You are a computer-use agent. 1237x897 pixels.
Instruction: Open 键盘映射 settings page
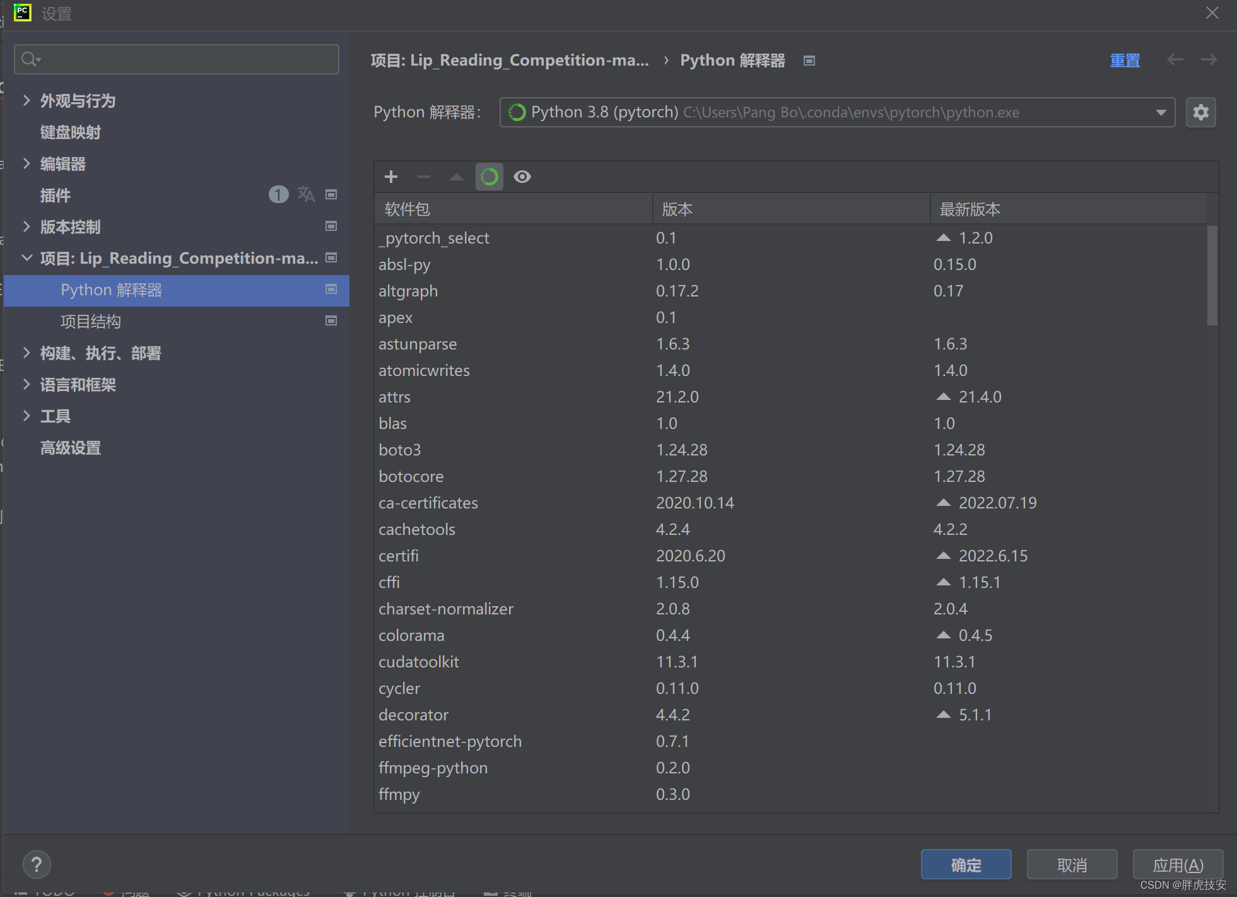tap(71, 132)
